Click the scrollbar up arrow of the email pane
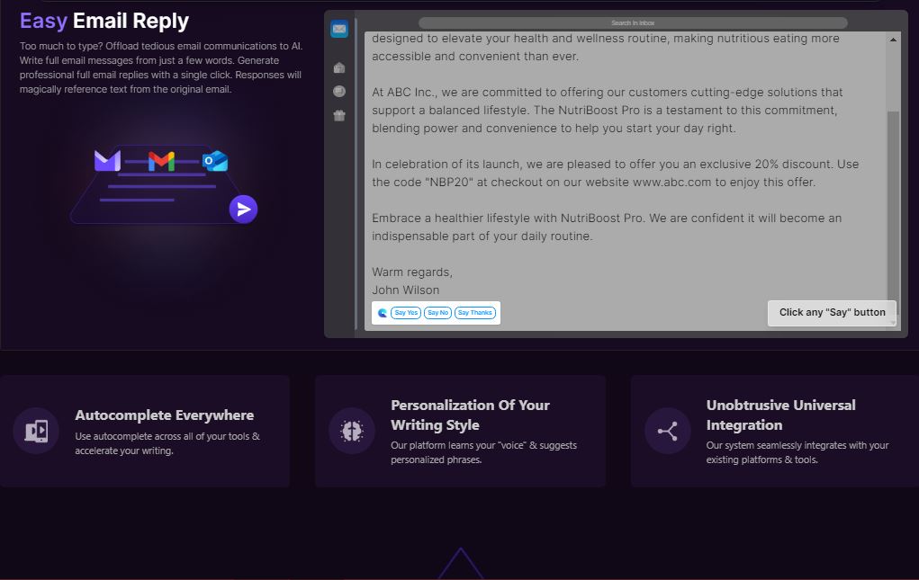Screen dimensions: 919x580 [893, 40]
